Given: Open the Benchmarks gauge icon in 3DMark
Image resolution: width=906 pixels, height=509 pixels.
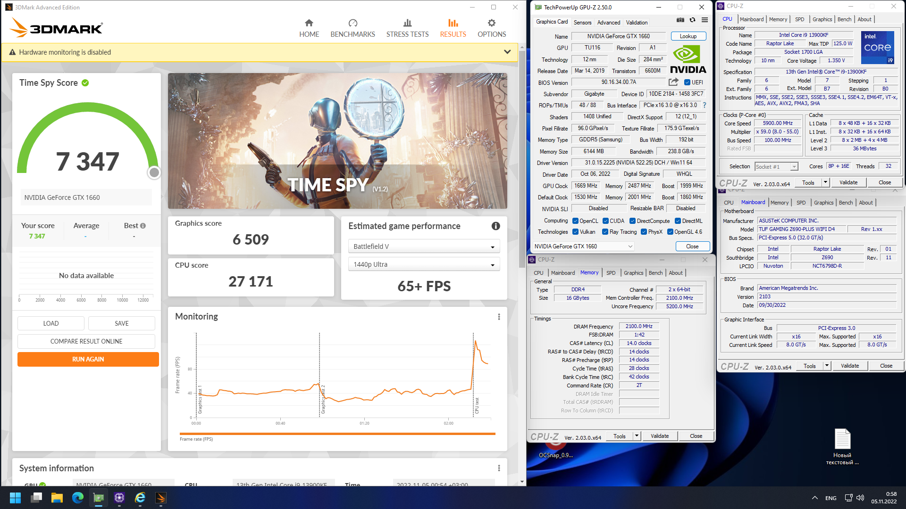Looking at the screenshot, I should coord(353,23).
